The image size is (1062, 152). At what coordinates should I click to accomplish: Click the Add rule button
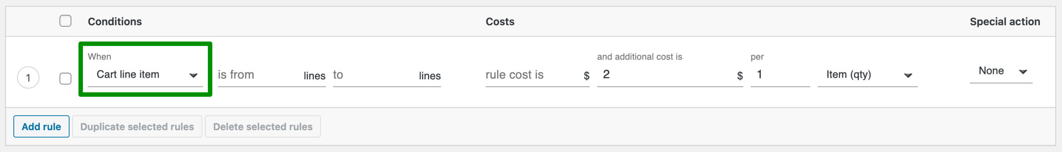tap(41, 126)
